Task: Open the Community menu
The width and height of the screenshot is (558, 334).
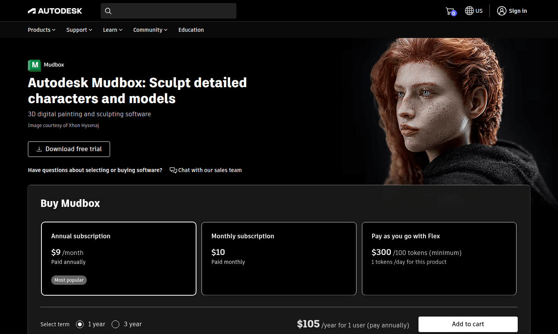Action: pos(150,30)
